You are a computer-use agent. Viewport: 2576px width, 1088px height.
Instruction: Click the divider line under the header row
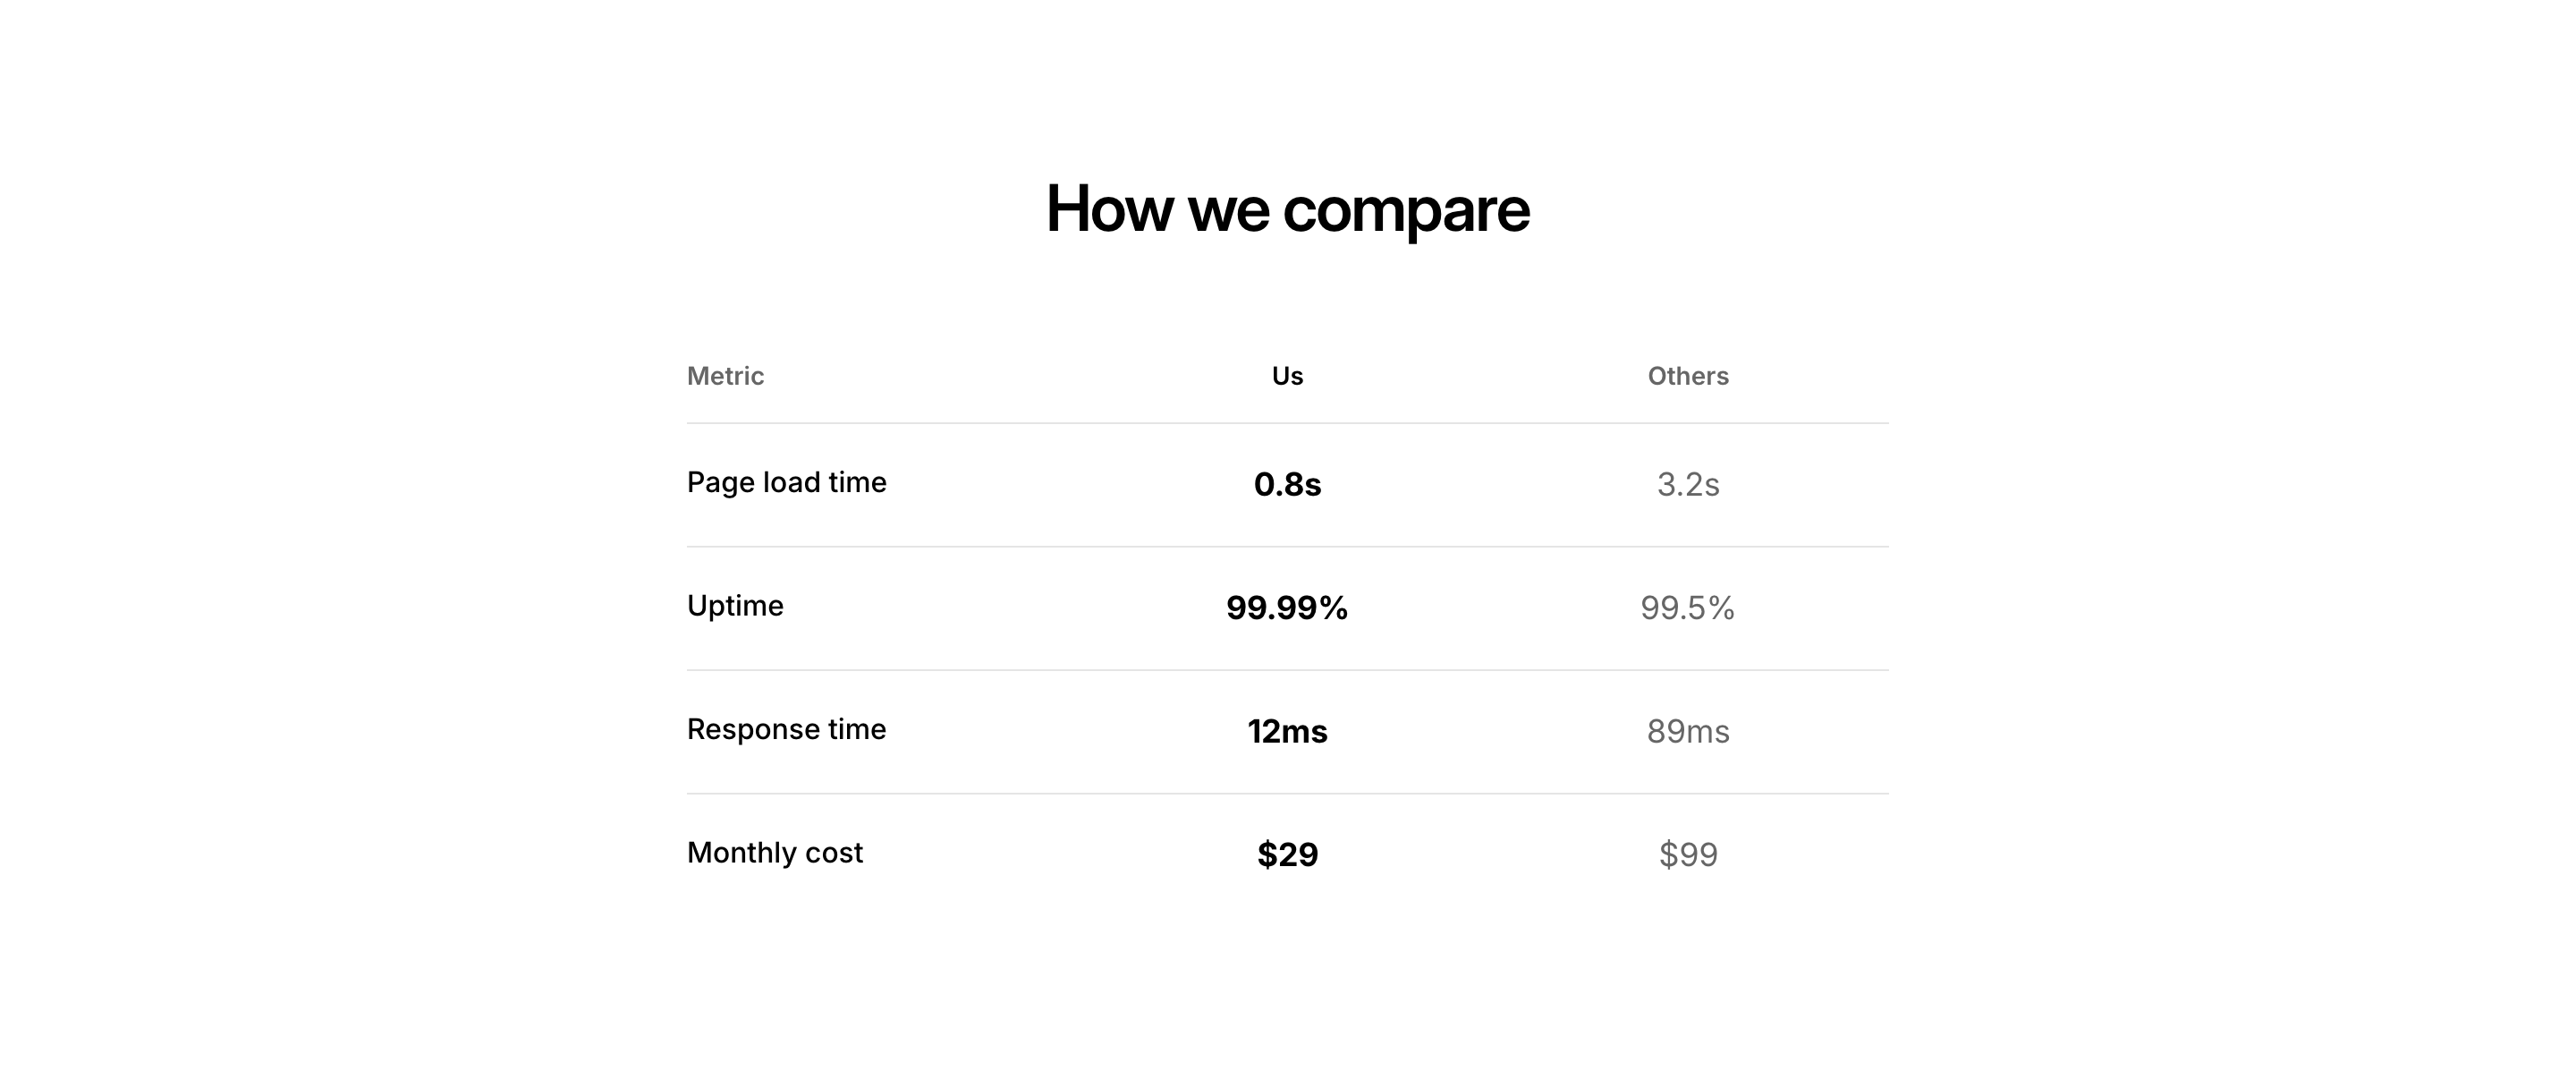click(1287, 423)
